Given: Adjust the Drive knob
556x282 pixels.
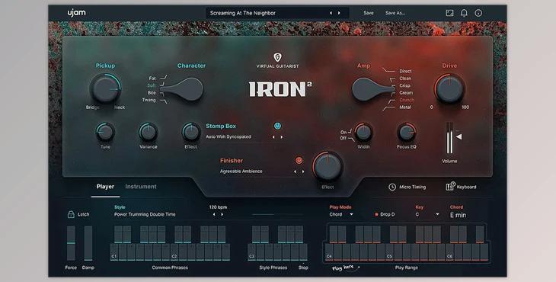Looking at the screenshot, I should (x=449, y=88).
